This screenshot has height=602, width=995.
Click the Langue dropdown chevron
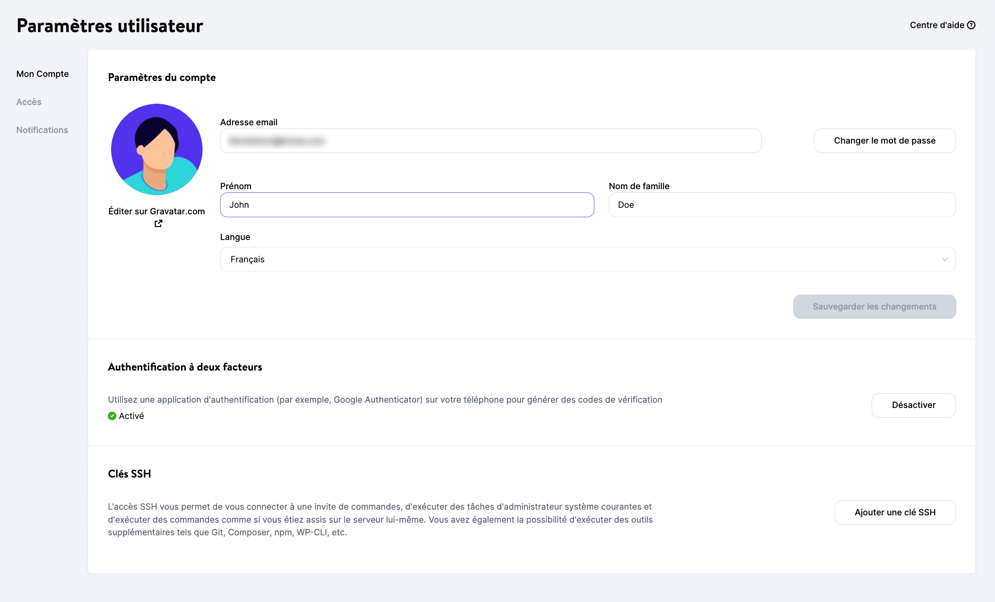pos(945,259)
